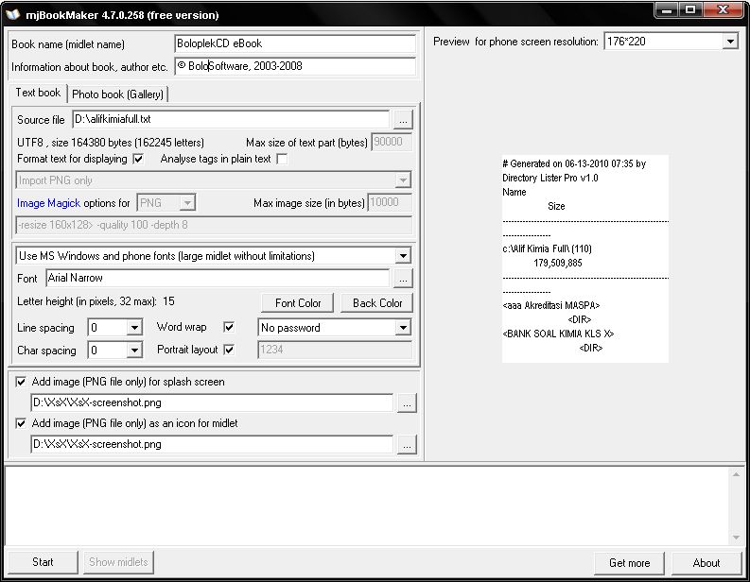Viewport: 750px width, 582px height.
Task: Click 'BANK SOAL KIMIA KLS X' in preview
Action: pyautogui.click(x=558, y=334)
